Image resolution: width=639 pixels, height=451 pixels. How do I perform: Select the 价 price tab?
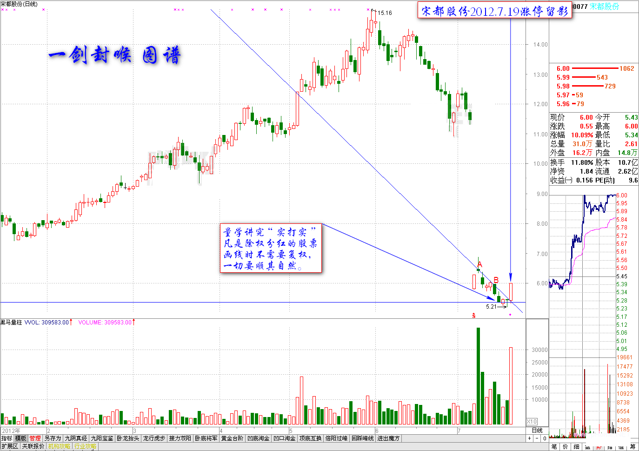pyautogui.click(x=565, y=447)
